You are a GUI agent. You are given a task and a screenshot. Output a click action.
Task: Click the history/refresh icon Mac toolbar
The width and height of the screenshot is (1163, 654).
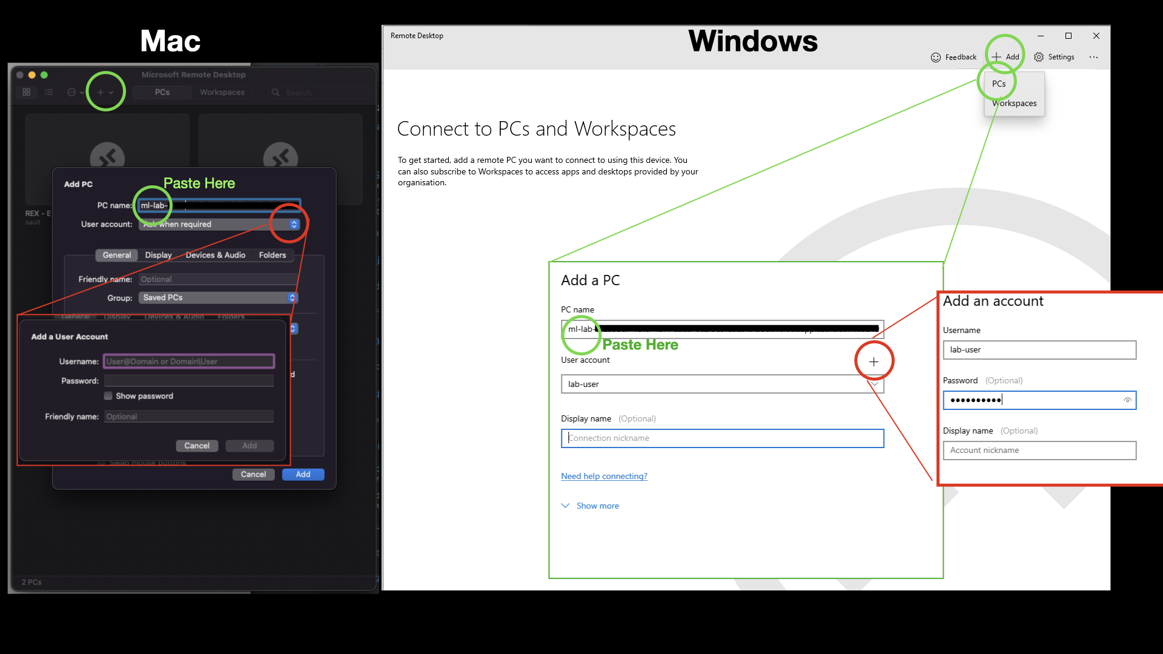tap(73, 92)
